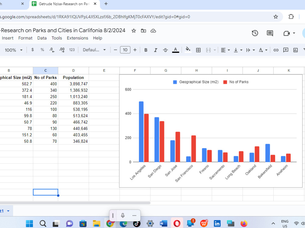
Task: Start a Meet call camera icon
Action: tap(287, 33)
